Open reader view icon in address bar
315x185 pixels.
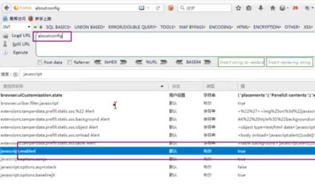click(x=141, y=8)
